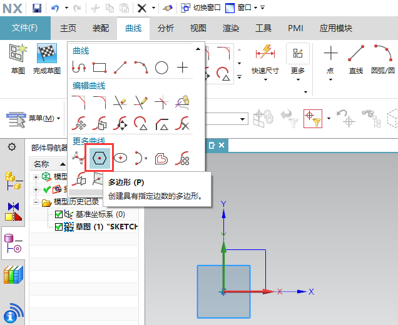Image resolution: width=398 pixels, height=325 pixels.
Task: Select the Conic tool
Action: (141, 157)
